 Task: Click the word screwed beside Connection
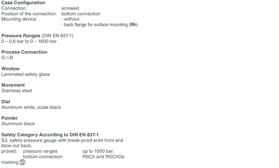coord(70,8)
